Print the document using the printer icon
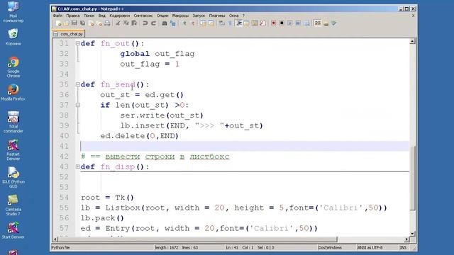454x255 pixels. tap(107, 23)
